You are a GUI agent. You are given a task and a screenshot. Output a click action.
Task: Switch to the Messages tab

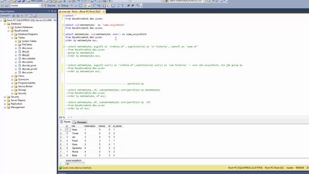click(80, 122)
